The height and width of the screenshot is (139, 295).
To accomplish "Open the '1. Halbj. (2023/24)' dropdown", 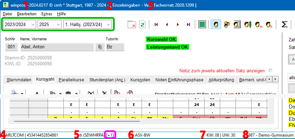I will click(x=87, y=25).
